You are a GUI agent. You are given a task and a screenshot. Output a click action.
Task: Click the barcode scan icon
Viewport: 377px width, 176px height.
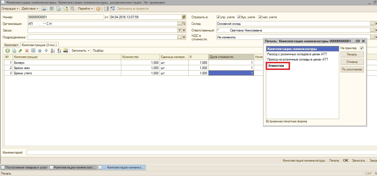click(x=66, y=51)
